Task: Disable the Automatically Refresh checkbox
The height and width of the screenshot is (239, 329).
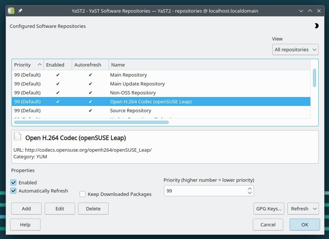Action: 14,191
